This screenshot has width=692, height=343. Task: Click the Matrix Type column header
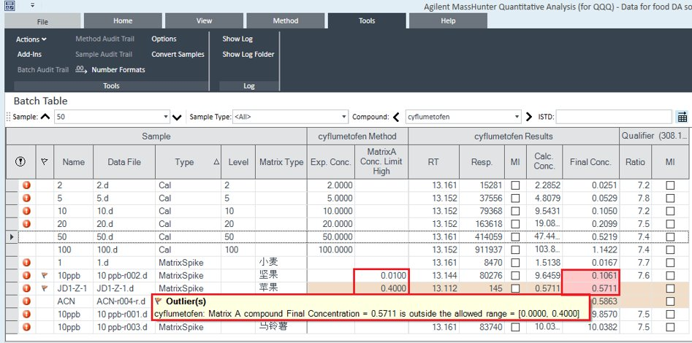point(281,162)
